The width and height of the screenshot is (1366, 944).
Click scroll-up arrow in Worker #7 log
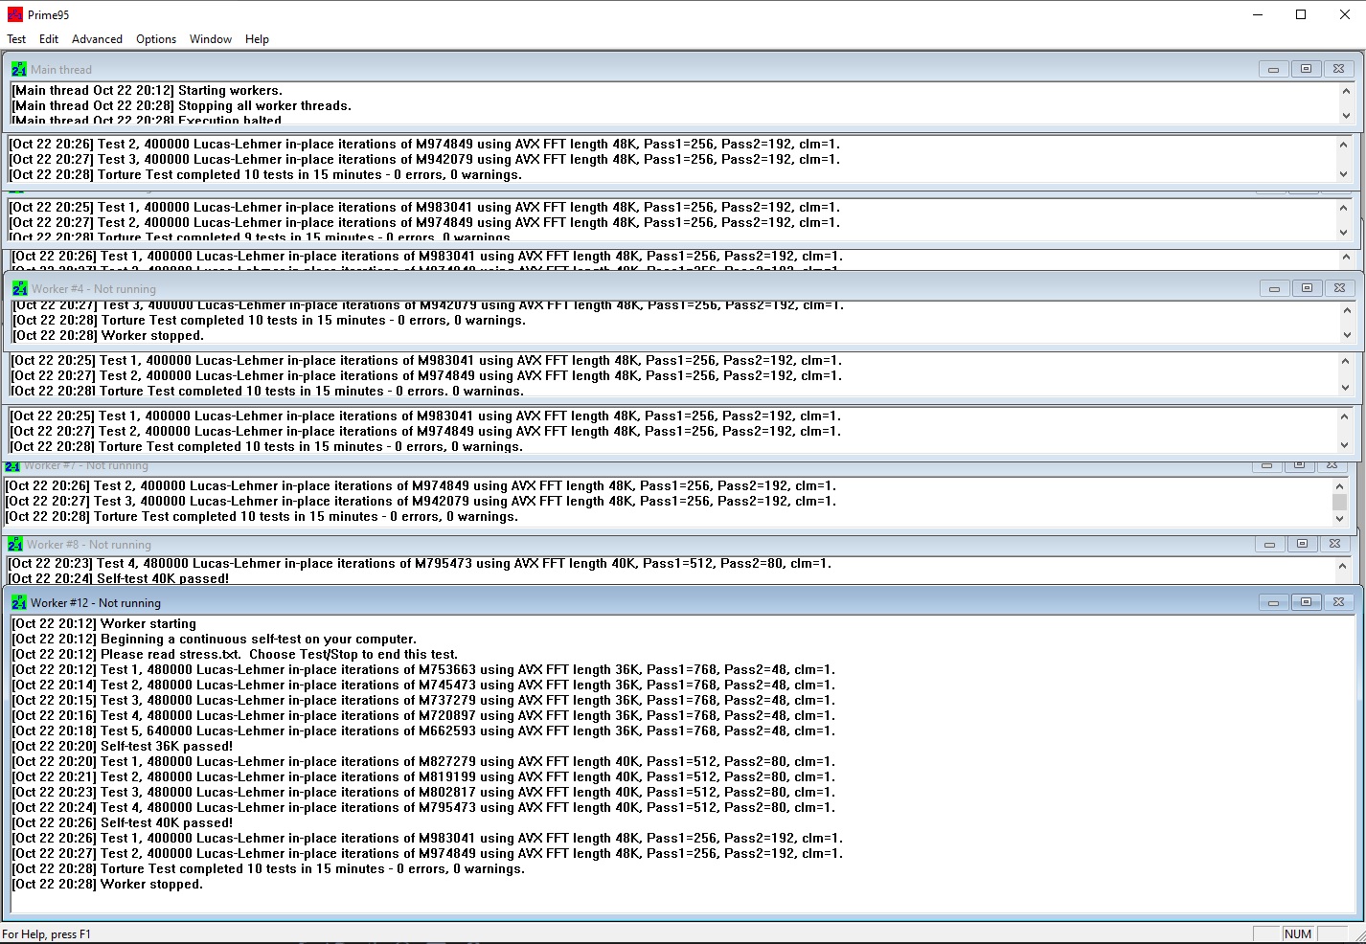pos(1339,485)
